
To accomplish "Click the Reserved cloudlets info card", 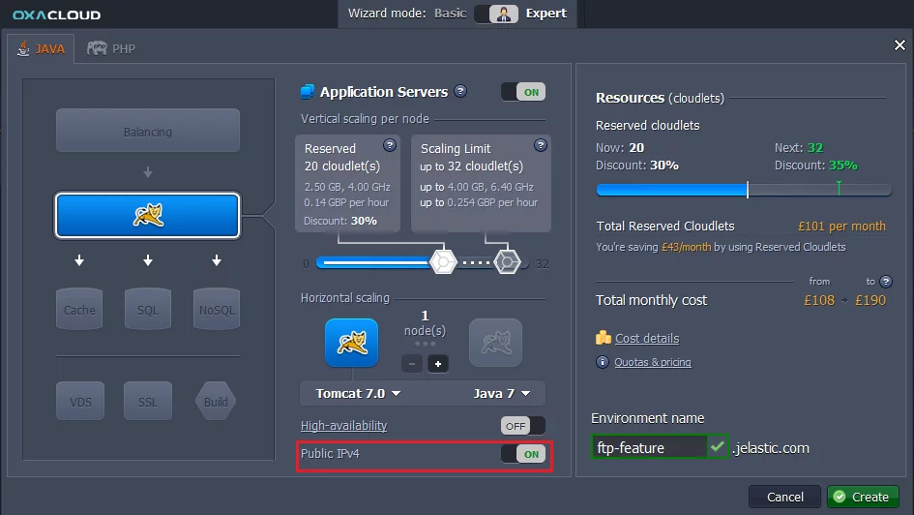I will [x=347, y=184].
